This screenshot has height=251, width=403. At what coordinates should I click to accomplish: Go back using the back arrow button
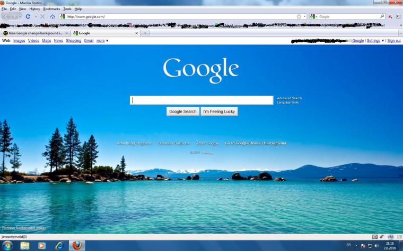(x=7, y=17)
